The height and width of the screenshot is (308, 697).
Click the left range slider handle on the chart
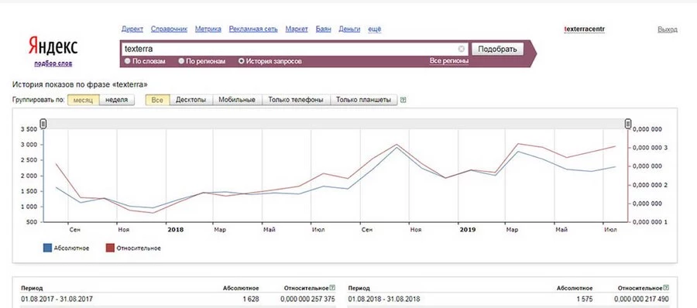click(43, 124)
